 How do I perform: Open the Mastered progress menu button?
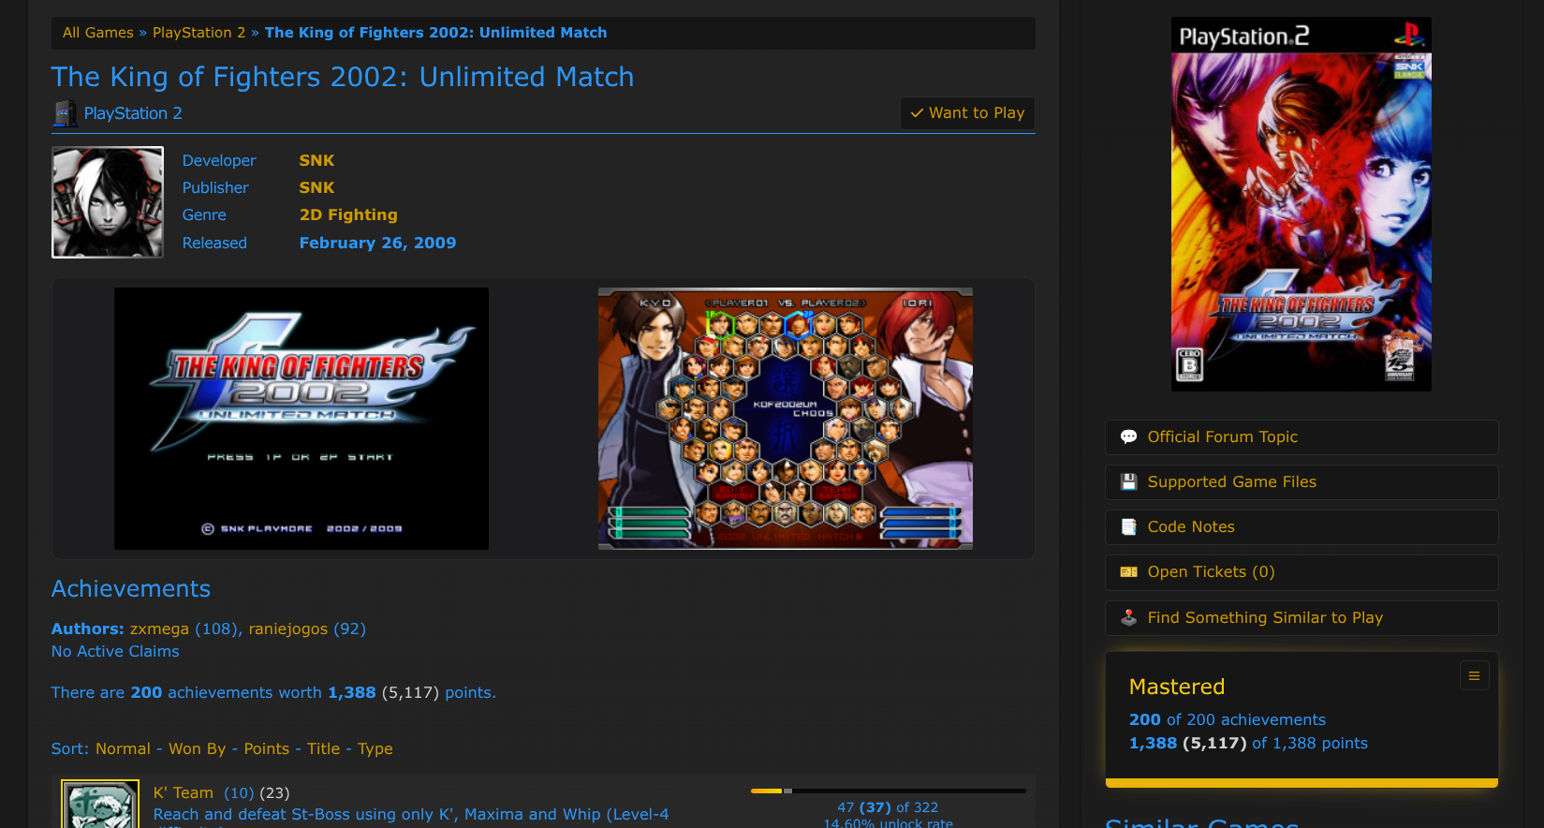pos(1474,675)
